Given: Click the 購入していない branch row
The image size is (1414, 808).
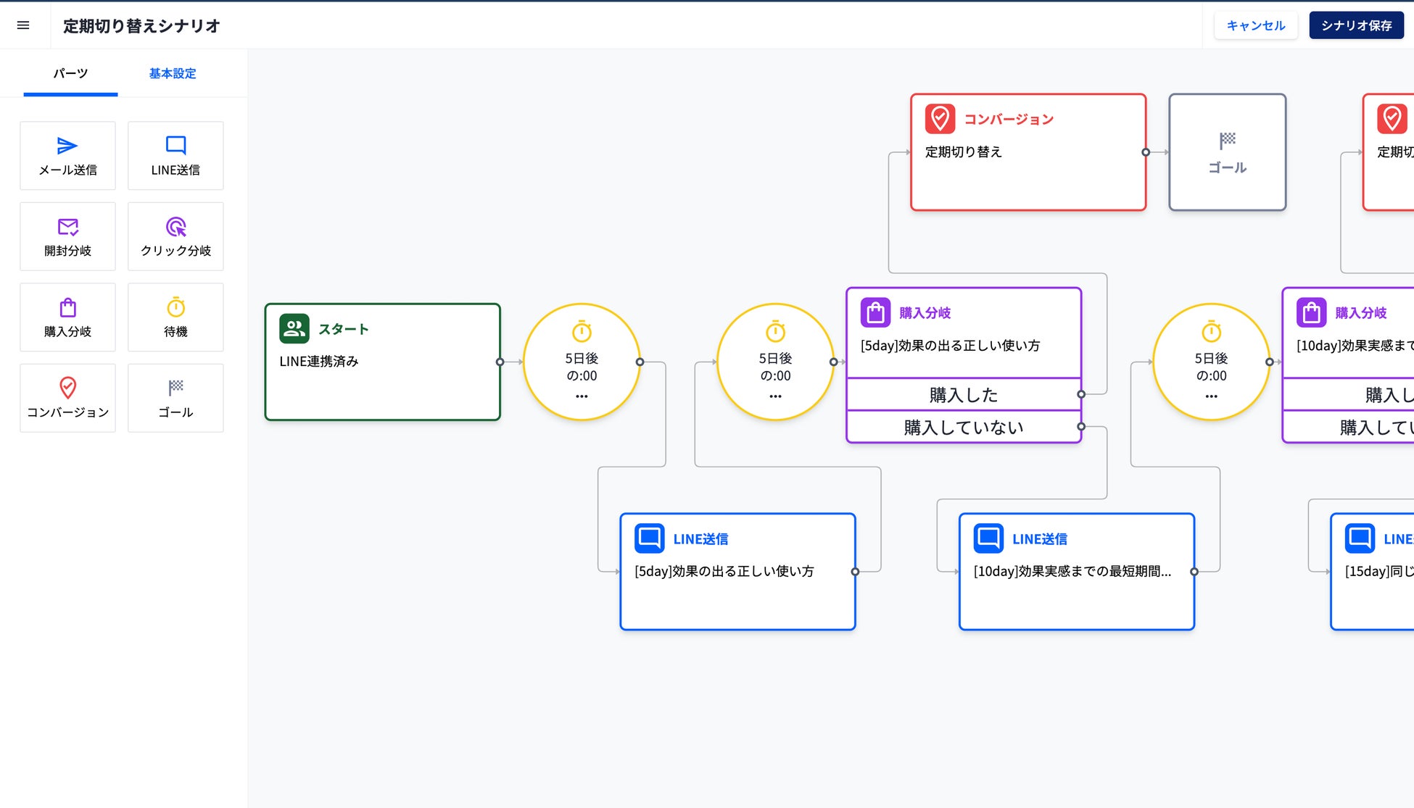Looking at the screenshot, I should (x=963, y=428).
